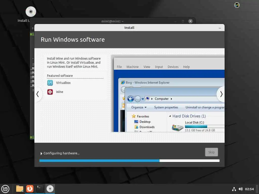The height and width of the screenshot is (194, 259).
Task: Maximize the mint@mint terminal window
Action: pos(183,21)
